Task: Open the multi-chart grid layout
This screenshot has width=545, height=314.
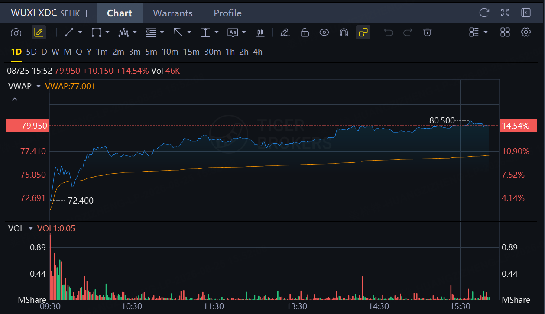Action: pos(505,32)
